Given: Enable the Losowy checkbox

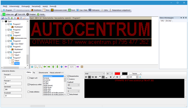Looking at the screenshot, I should pos(68,79).
